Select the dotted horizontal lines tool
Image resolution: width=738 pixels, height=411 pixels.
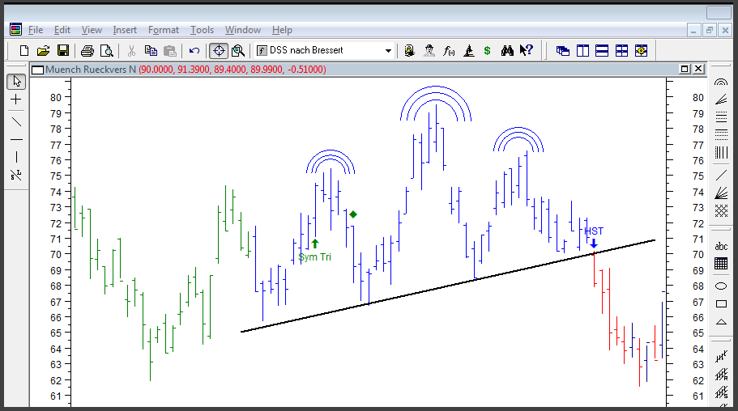pyautogui.click(x=721, y=134)
